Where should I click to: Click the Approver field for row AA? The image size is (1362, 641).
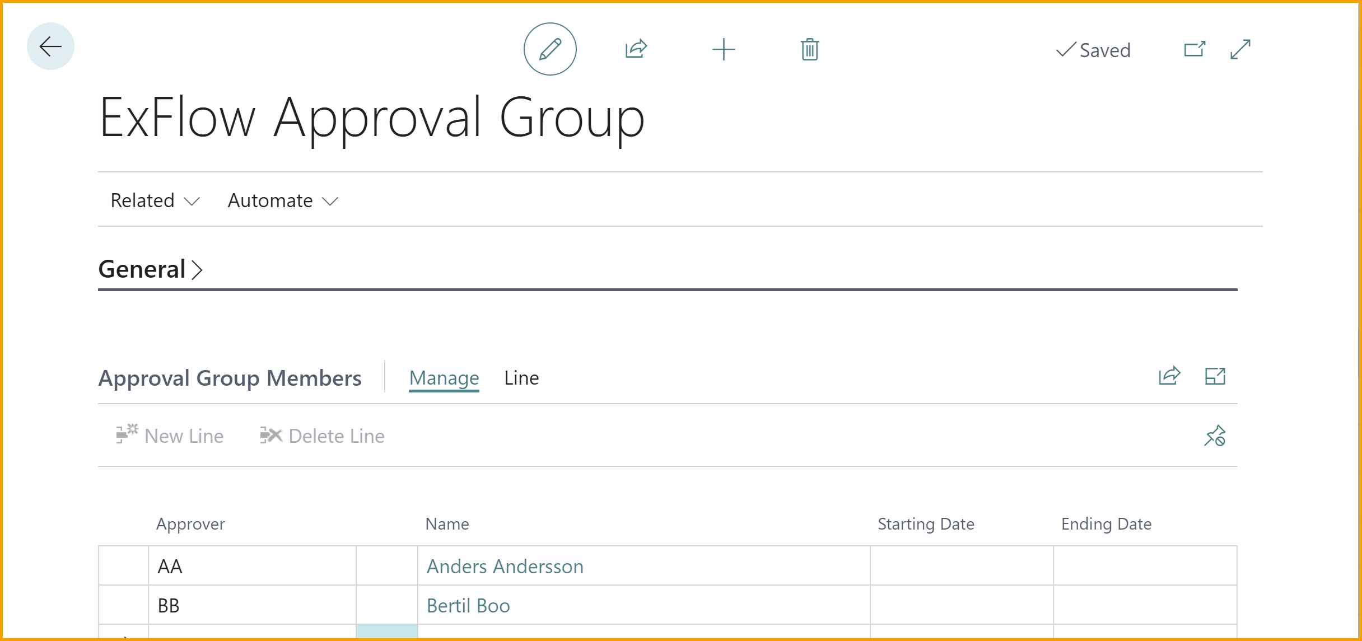[x=252, y=565]
